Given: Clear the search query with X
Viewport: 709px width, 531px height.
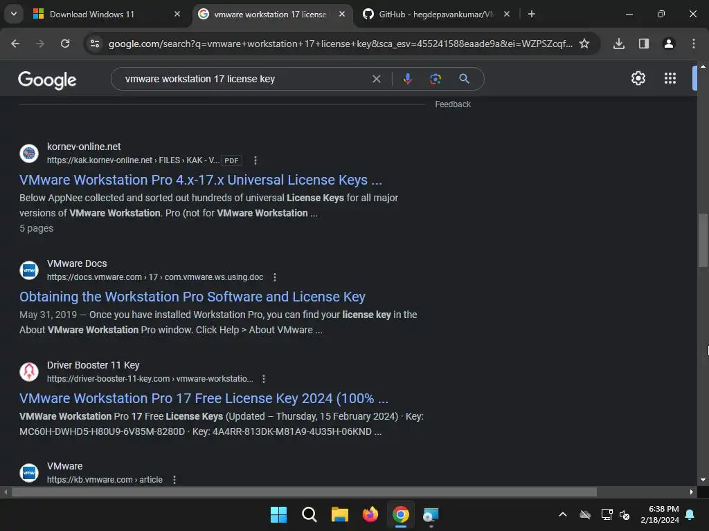Looking at the screenshot, I should coord(376,79).
